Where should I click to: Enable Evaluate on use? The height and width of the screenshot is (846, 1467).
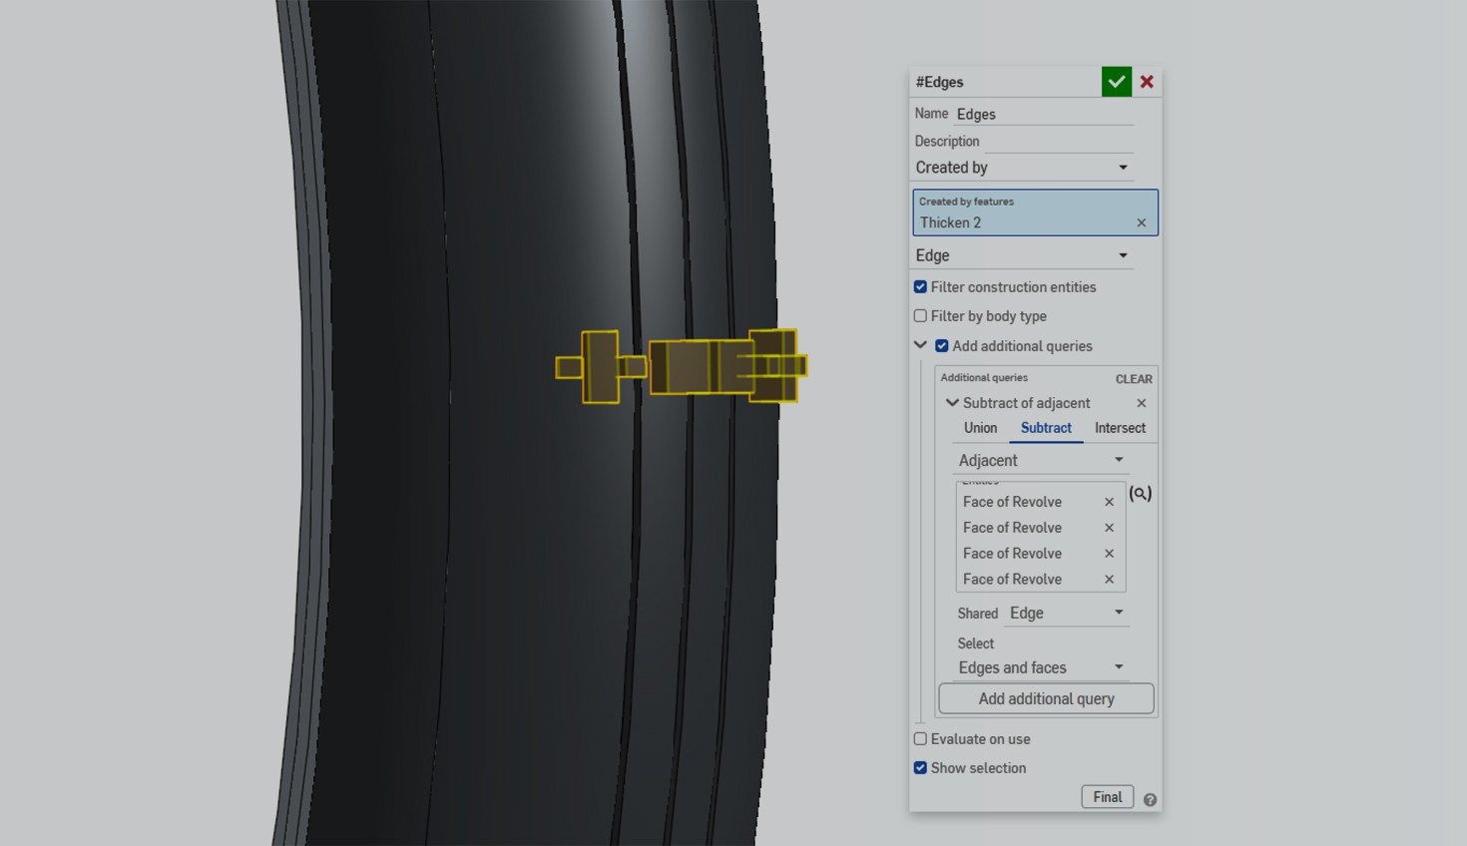click(x=920, y=739)
